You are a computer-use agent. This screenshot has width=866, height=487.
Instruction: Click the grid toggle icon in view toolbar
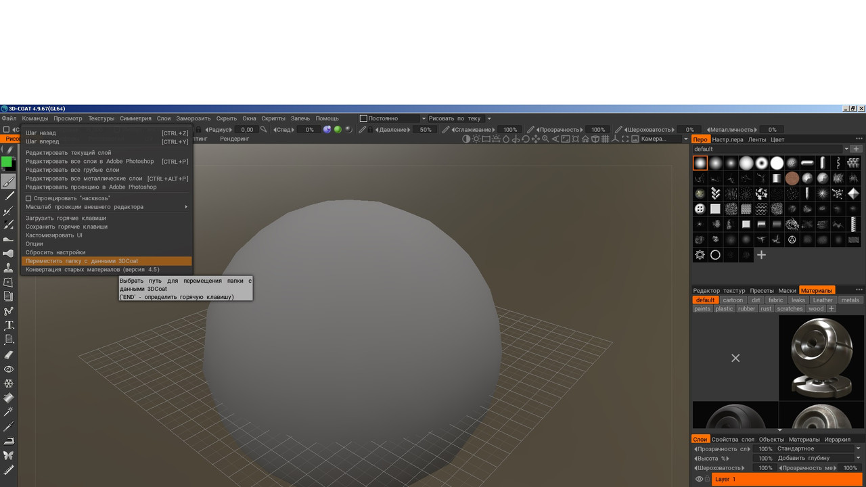click(605, 139)
